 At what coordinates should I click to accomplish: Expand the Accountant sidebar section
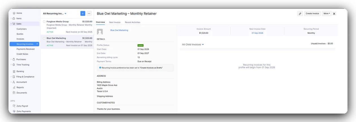tap(11, 82)
